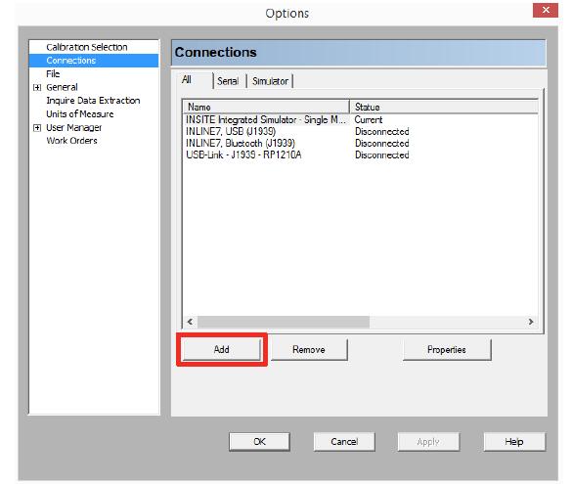The height and width of the screenshot is (484, 572).
Task: Click the right scroll arrow of the list
Action: click(x=531, y=322)
